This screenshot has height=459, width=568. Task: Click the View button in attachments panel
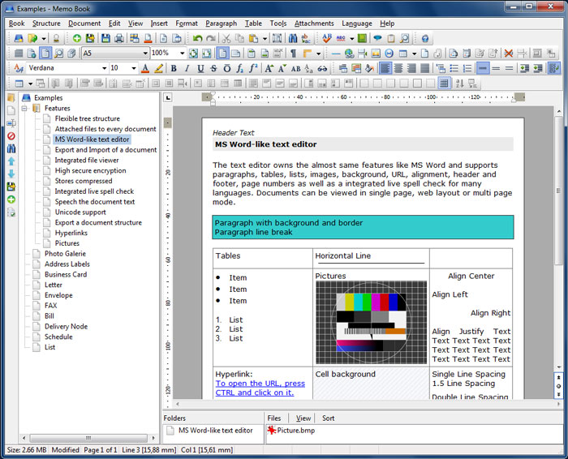click(x=303, y=418)
